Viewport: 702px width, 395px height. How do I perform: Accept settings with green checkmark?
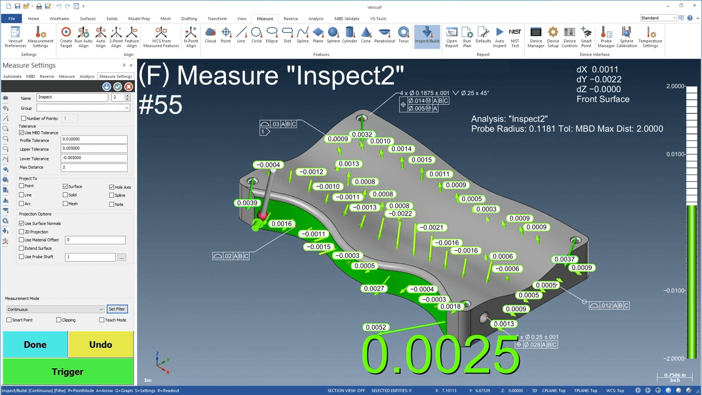[x=118, y=87]
